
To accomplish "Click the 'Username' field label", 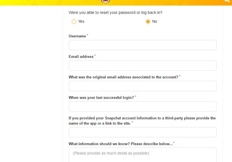I will pyautogui.click(x=77, y=36).
